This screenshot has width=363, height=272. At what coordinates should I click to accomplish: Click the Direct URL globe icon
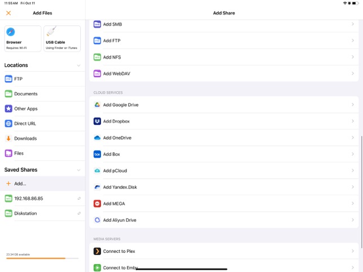click(8, 124)
